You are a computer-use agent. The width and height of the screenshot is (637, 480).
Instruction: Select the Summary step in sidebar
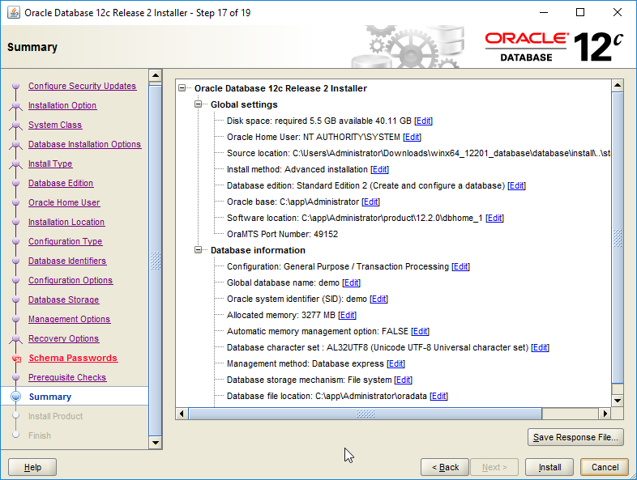pos(50,397)
